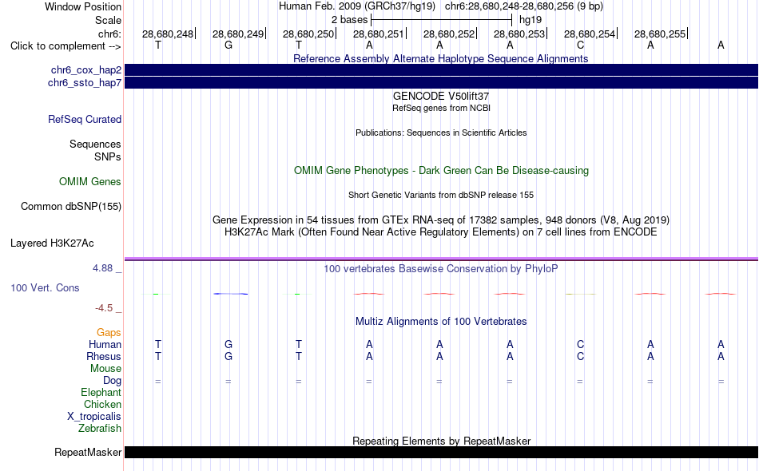Screen dimensions: 759x471
Task: Click the Multiz Alignments of 100 Vertebrates title
Action: [x=441, y=322]
